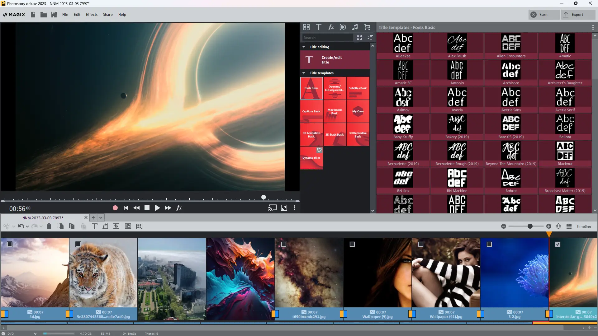Open the Share menu

(x=107, y=14)
